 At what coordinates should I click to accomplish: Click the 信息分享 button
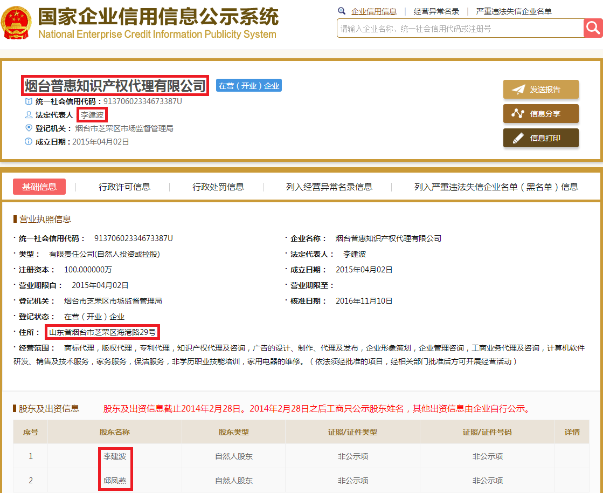coord(540,113)
